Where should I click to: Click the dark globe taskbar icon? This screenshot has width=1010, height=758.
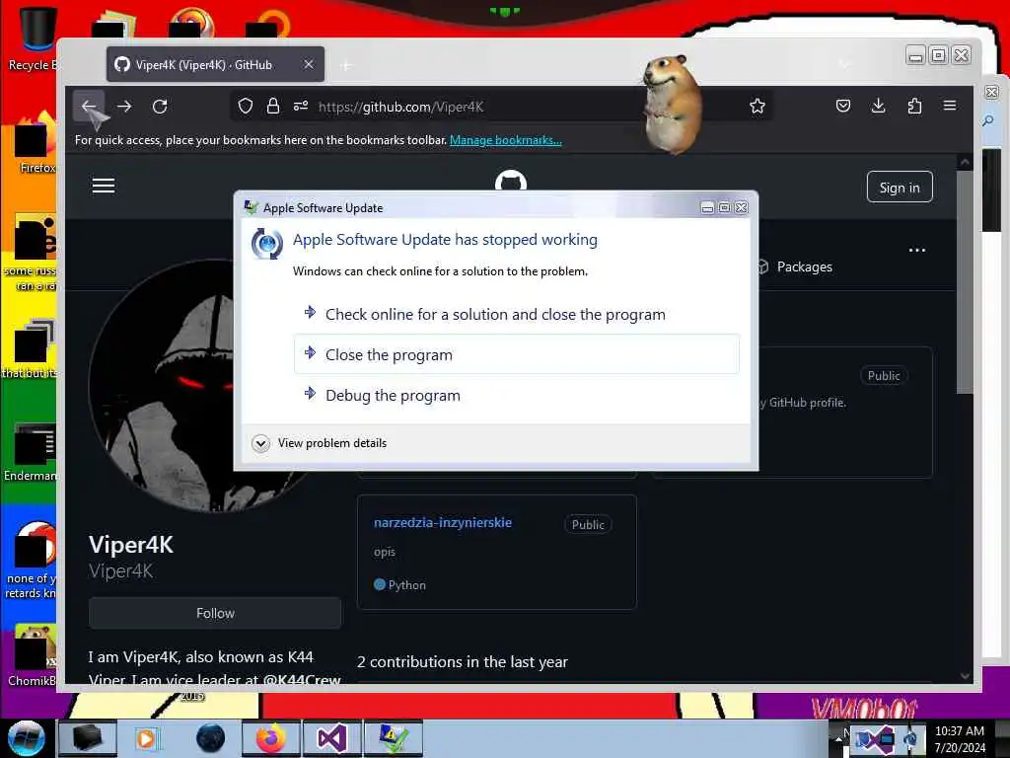click(211, 738)
